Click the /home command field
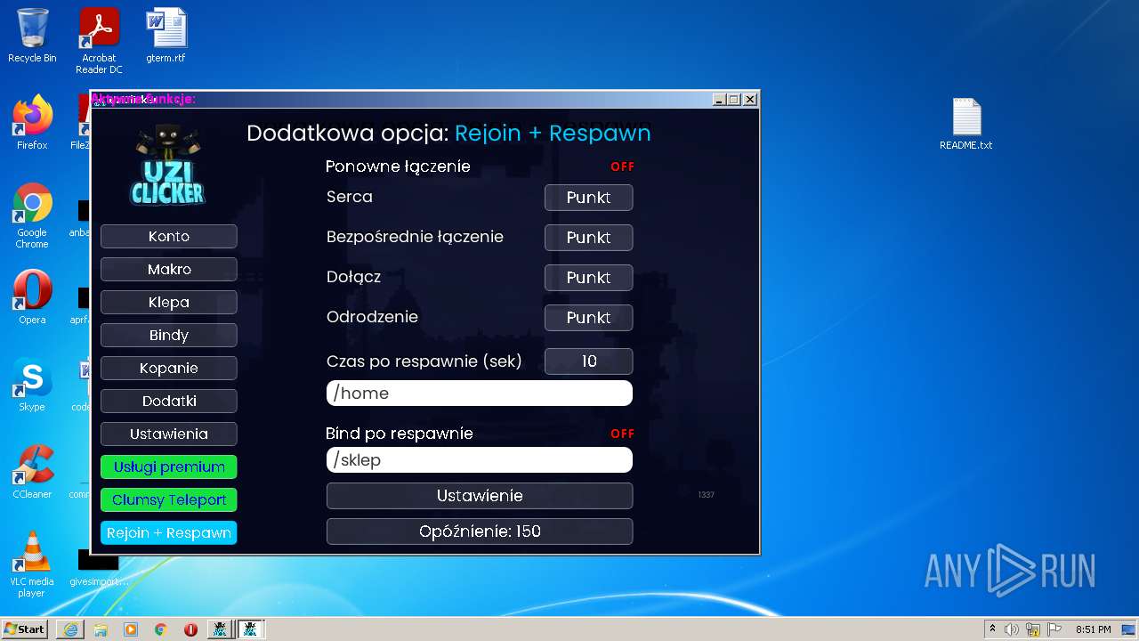 pos(480,394)
